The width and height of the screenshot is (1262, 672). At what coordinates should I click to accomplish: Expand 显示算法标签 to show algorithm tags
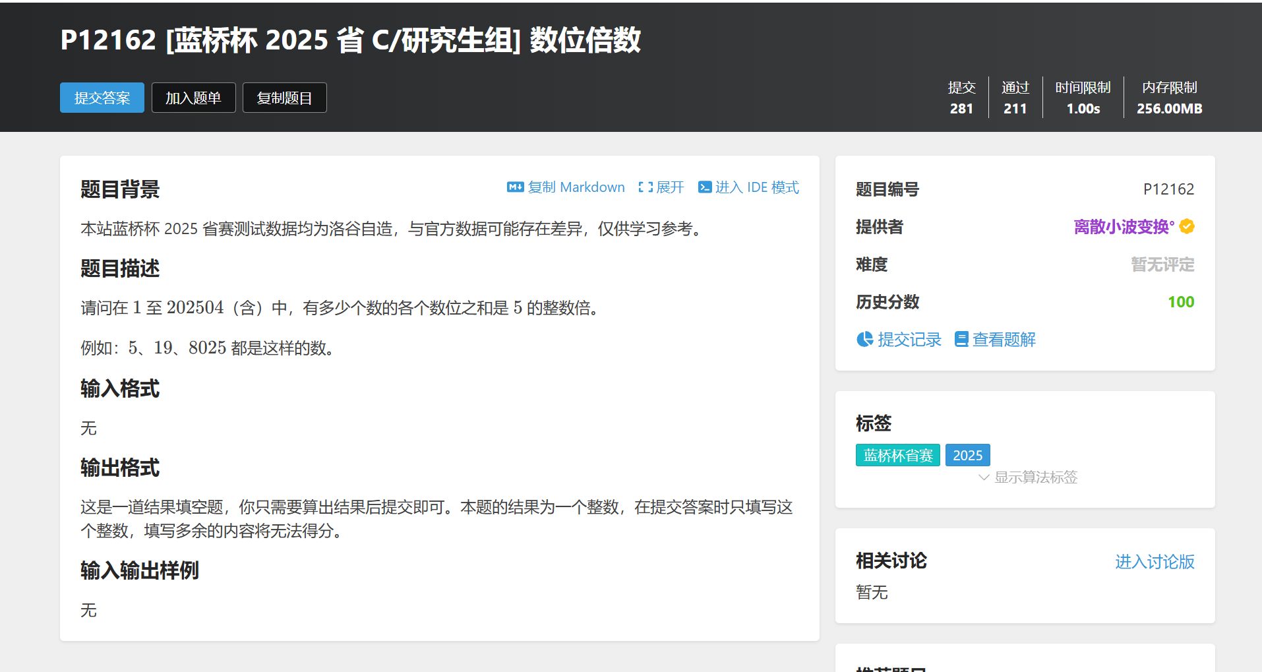coord(1035,477)
